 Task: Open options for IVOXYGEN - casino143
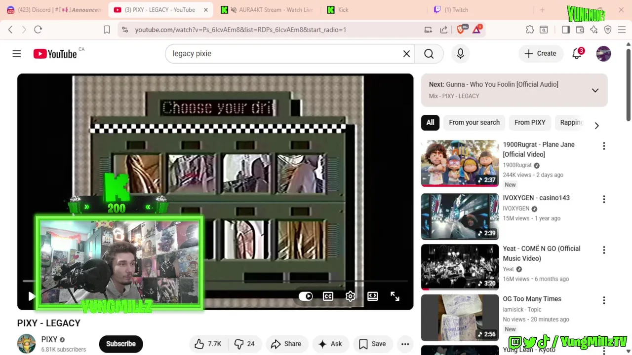[x=603, y=199]
